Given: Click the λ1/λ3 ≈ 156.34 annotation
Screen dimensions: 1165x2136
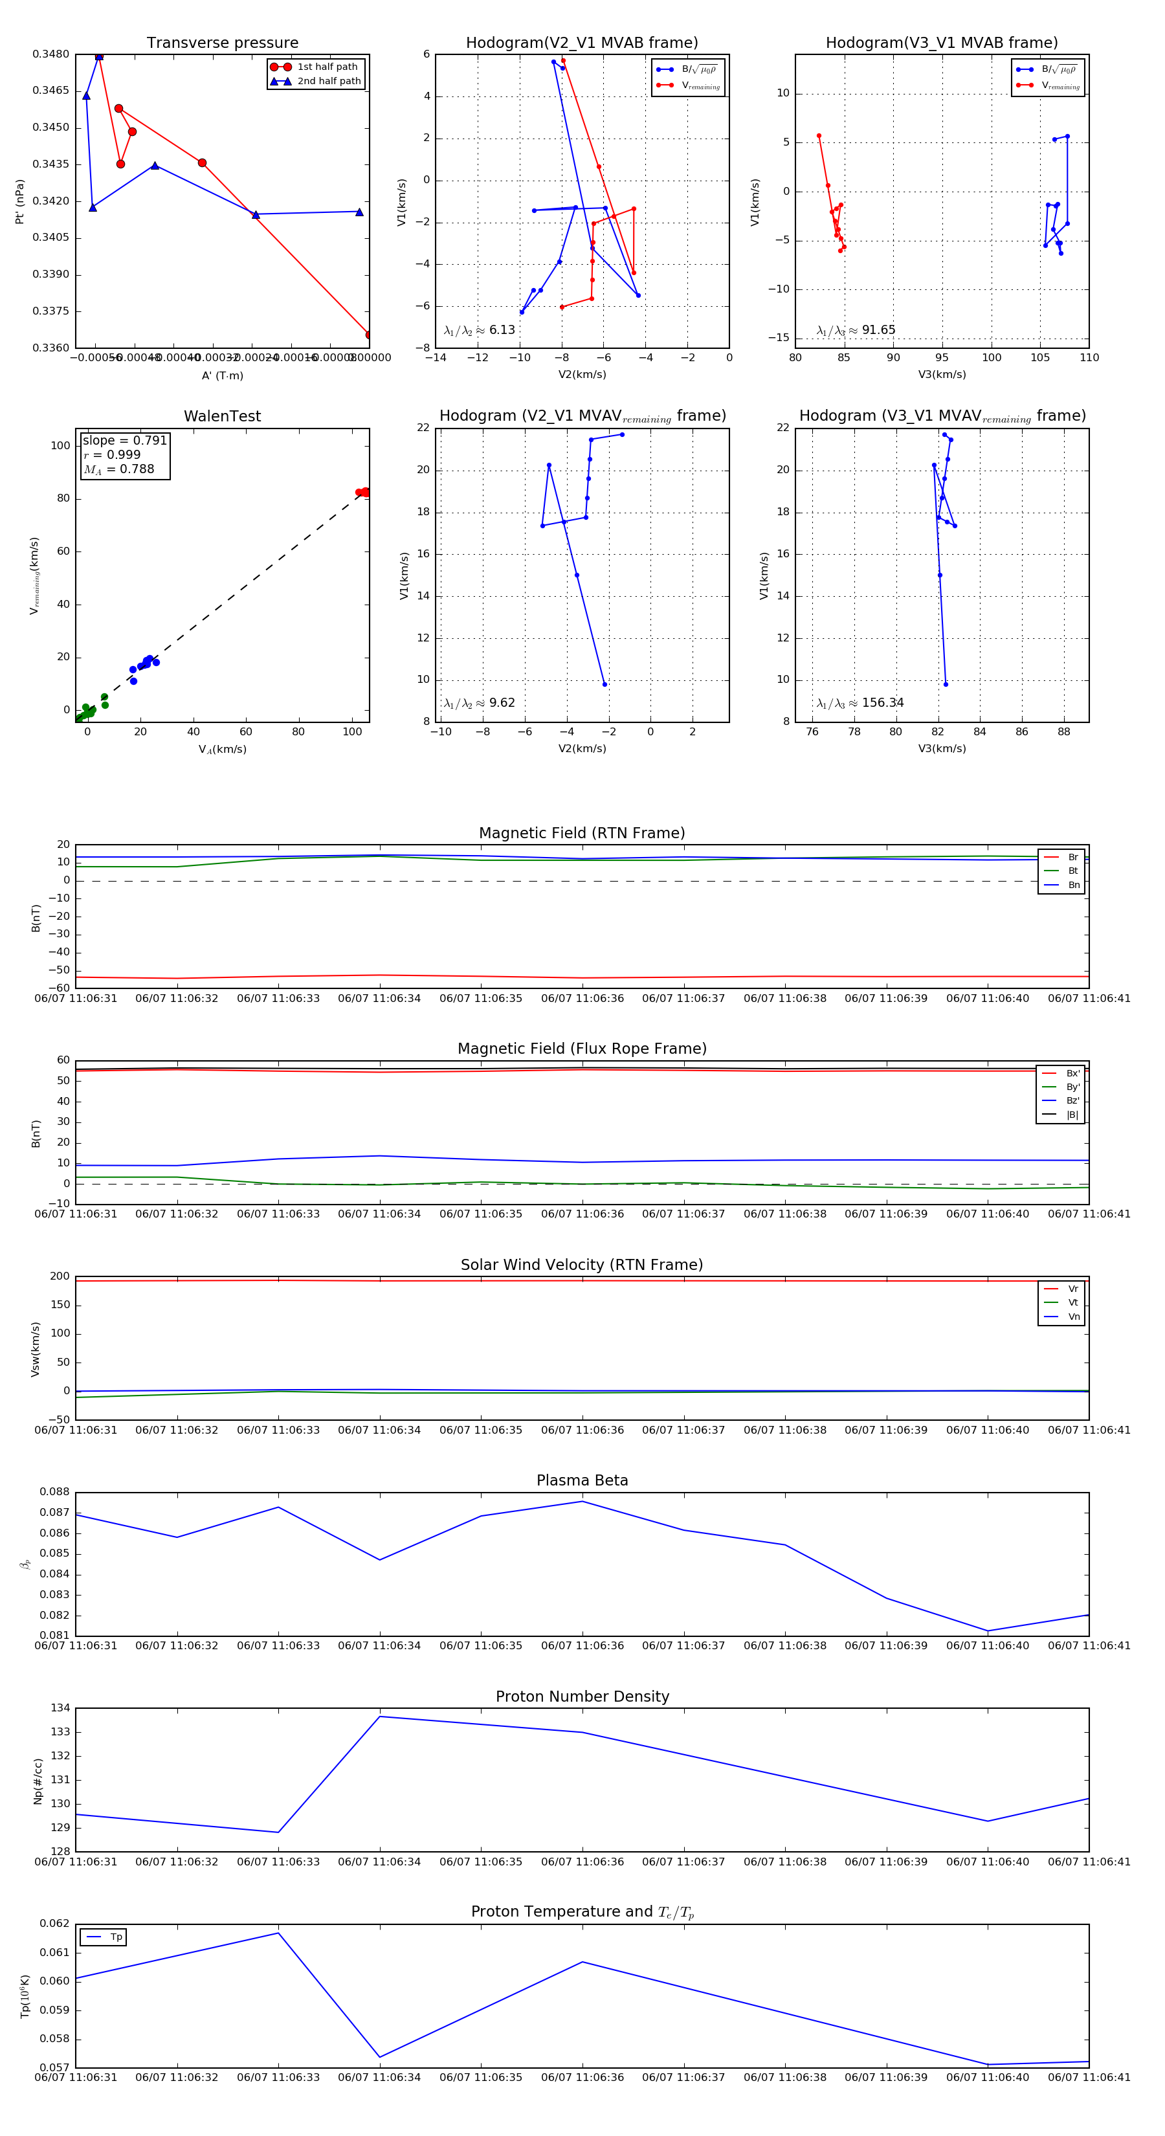Looking at the screenshot, I should tap(860, 703).
